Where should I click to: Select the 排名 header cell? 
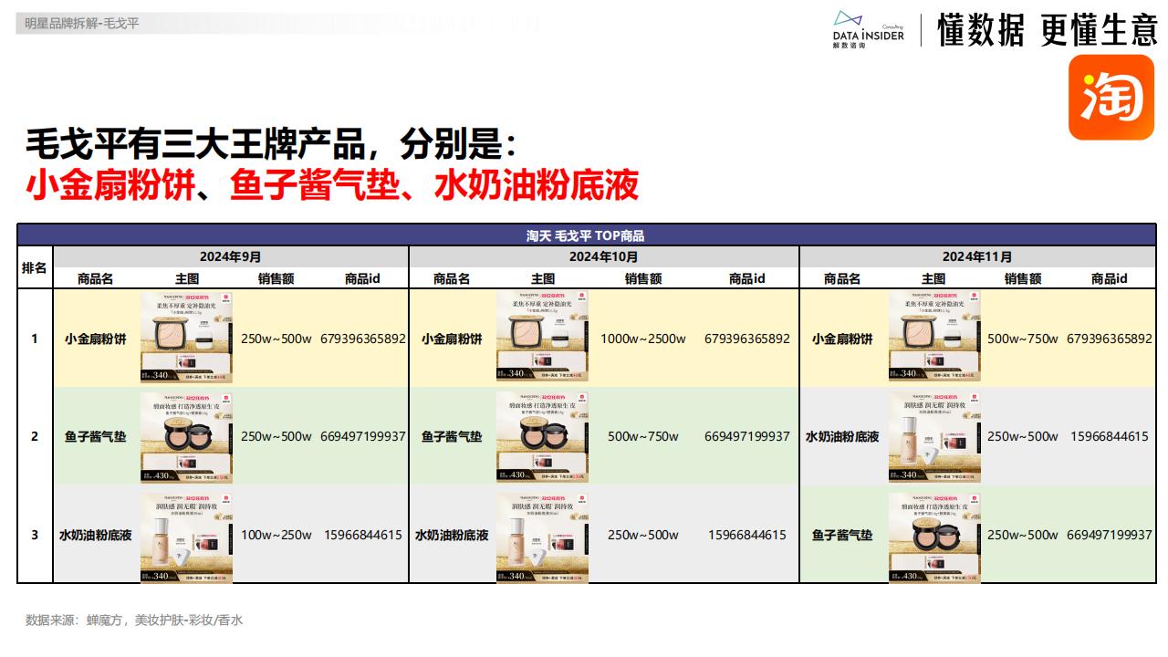click(35, 268)
